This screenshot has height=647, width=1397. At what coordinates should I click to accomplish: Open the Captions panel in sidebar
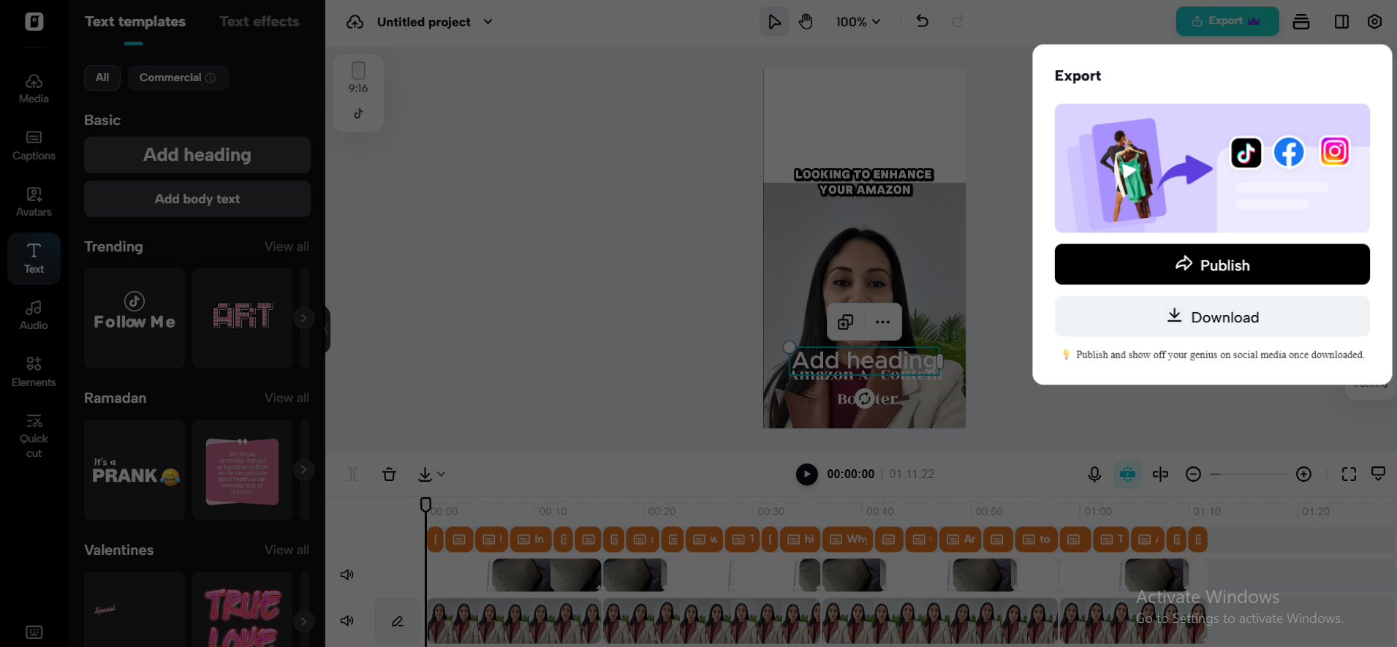34,145
